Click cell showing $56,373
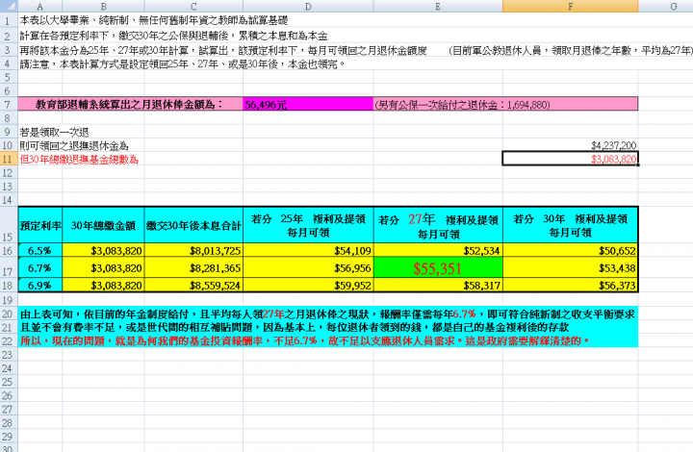This screenshot has height=452, width=693. [x=570, y=286]
